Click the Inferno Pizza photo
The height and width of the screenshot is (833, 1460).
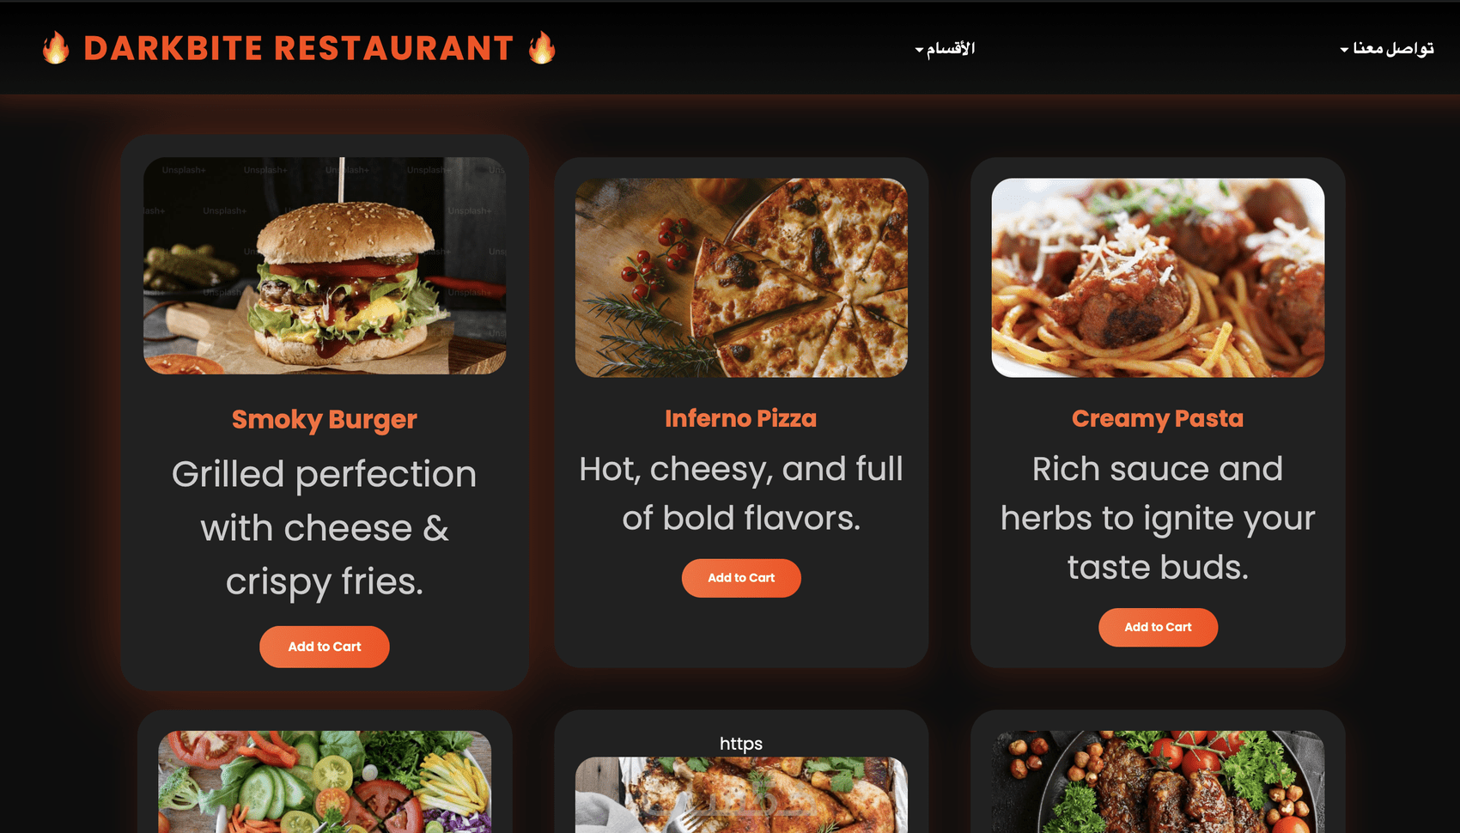[741, 277]
